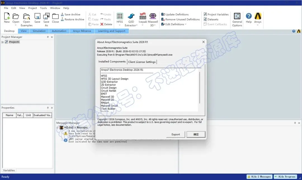Switch to the Simulation ribbon tab
The image size is (302, 180).
tap(39, 31)
